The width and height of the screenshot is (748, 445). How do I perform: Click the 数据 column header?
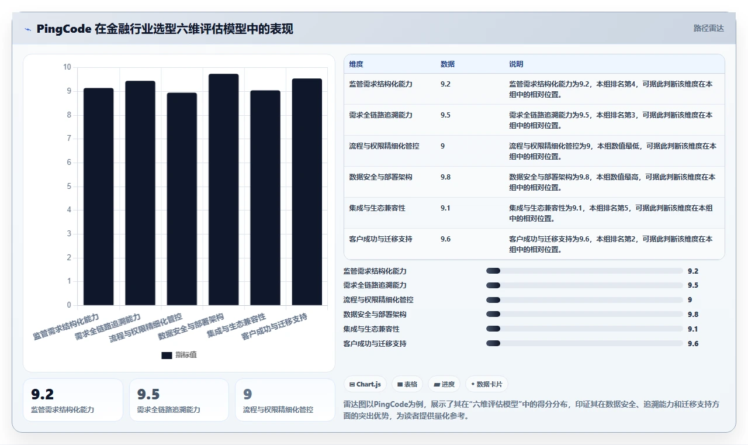coord(448,64)
